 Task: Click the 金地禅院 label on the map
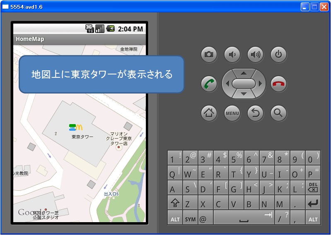tap(129, 49)
